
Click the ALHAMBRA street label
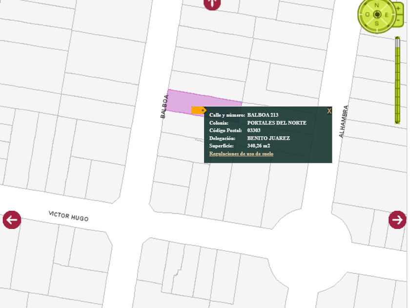[x=344, y=121]
